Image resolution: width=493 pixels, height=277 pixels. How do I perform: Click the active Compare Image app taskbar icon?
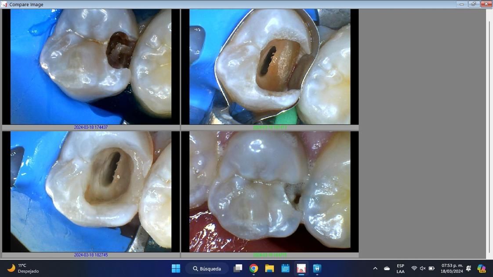(301, 268)
